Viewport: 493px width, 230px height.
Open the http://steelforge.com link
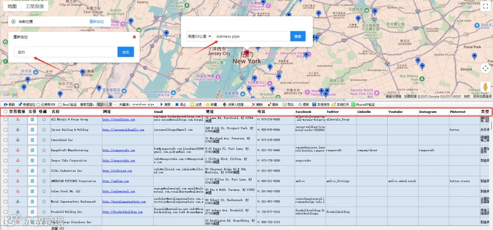119,119
